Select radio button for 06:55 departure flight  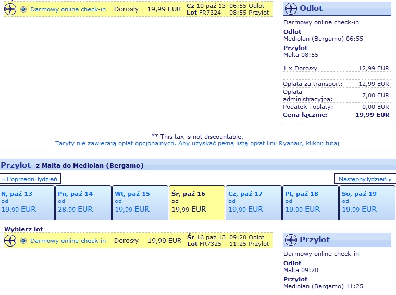click(23, 9)
